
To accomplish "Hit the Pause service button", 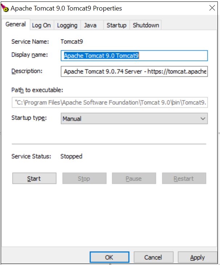I will pyautogui.click(x=134, y=178).
